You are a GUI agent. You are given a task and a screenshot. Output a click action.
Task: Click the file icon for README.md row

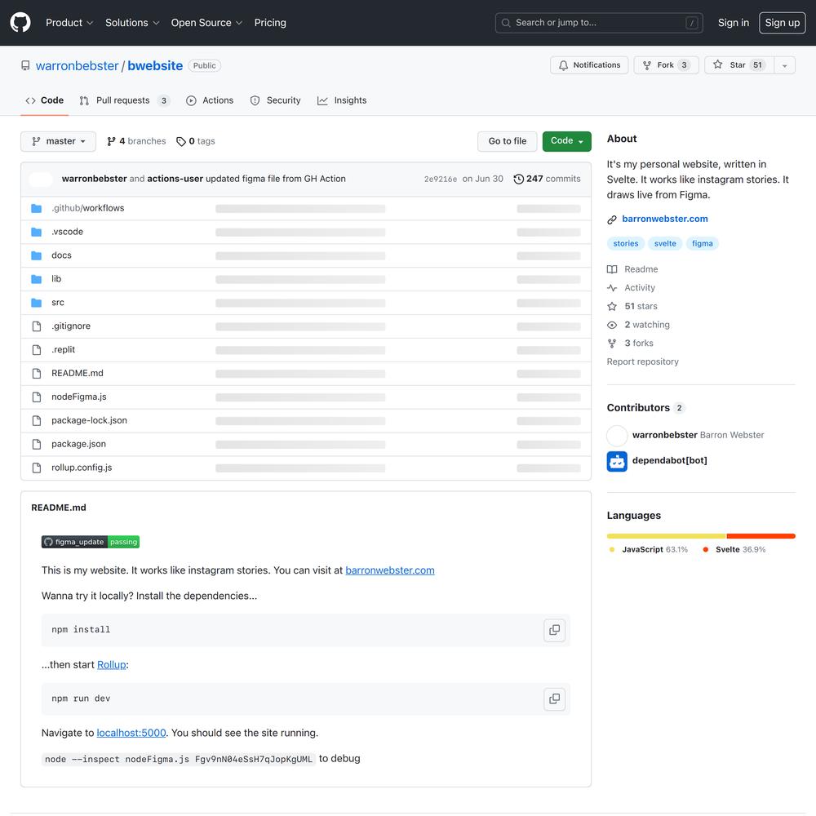[x=37, y=373]
